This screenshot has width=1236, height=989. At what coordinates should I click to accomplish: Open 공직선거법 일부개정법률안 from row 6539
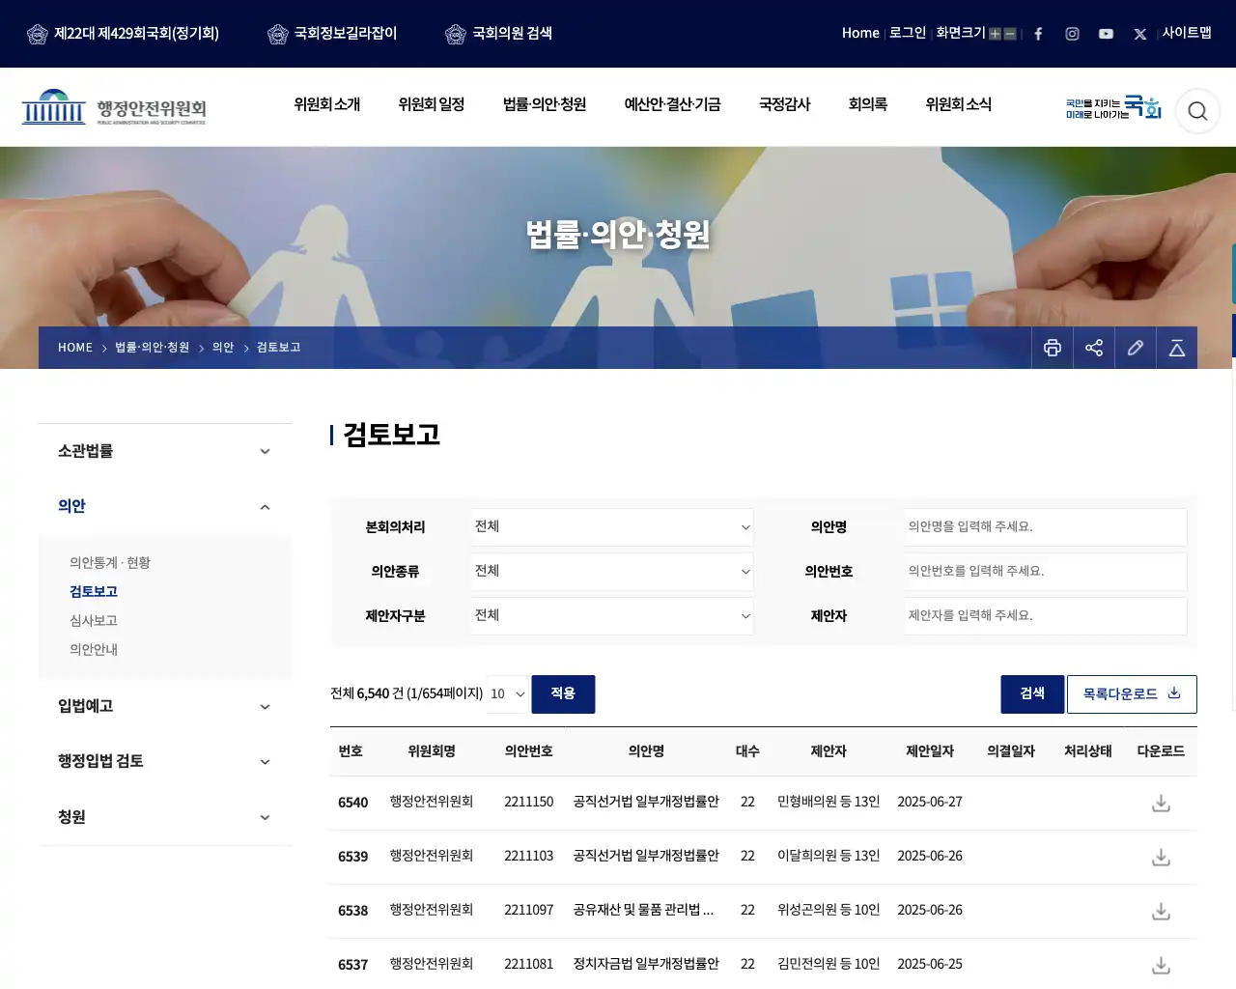click(x=646, y=857)
